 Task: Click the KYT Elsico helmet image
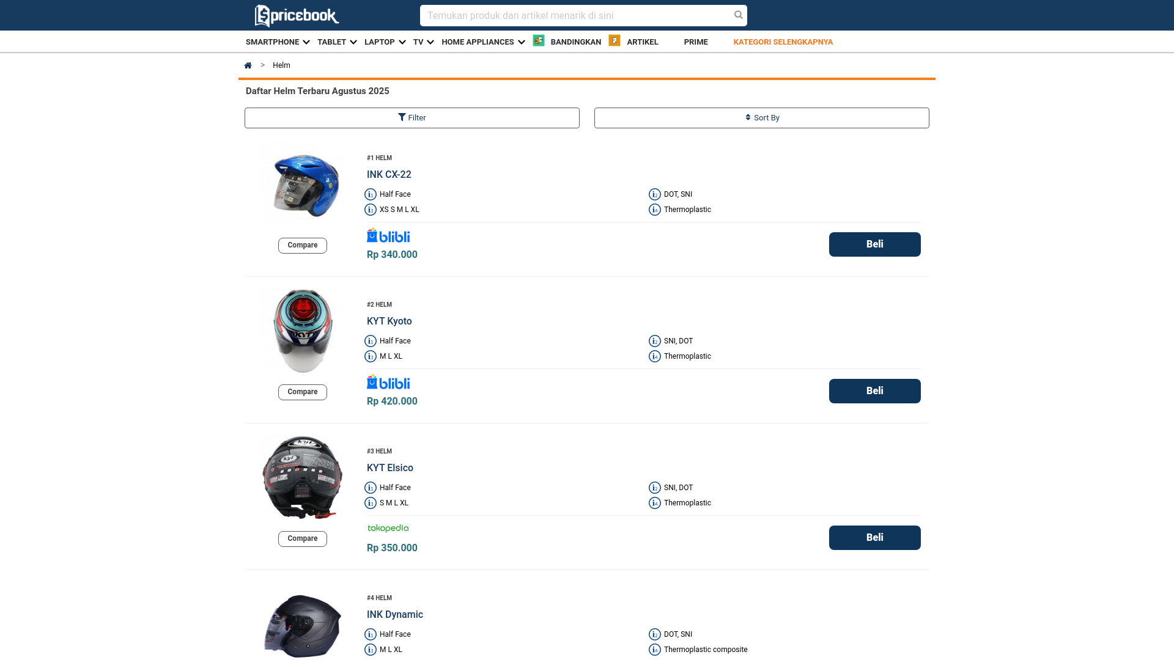(302, 477)
